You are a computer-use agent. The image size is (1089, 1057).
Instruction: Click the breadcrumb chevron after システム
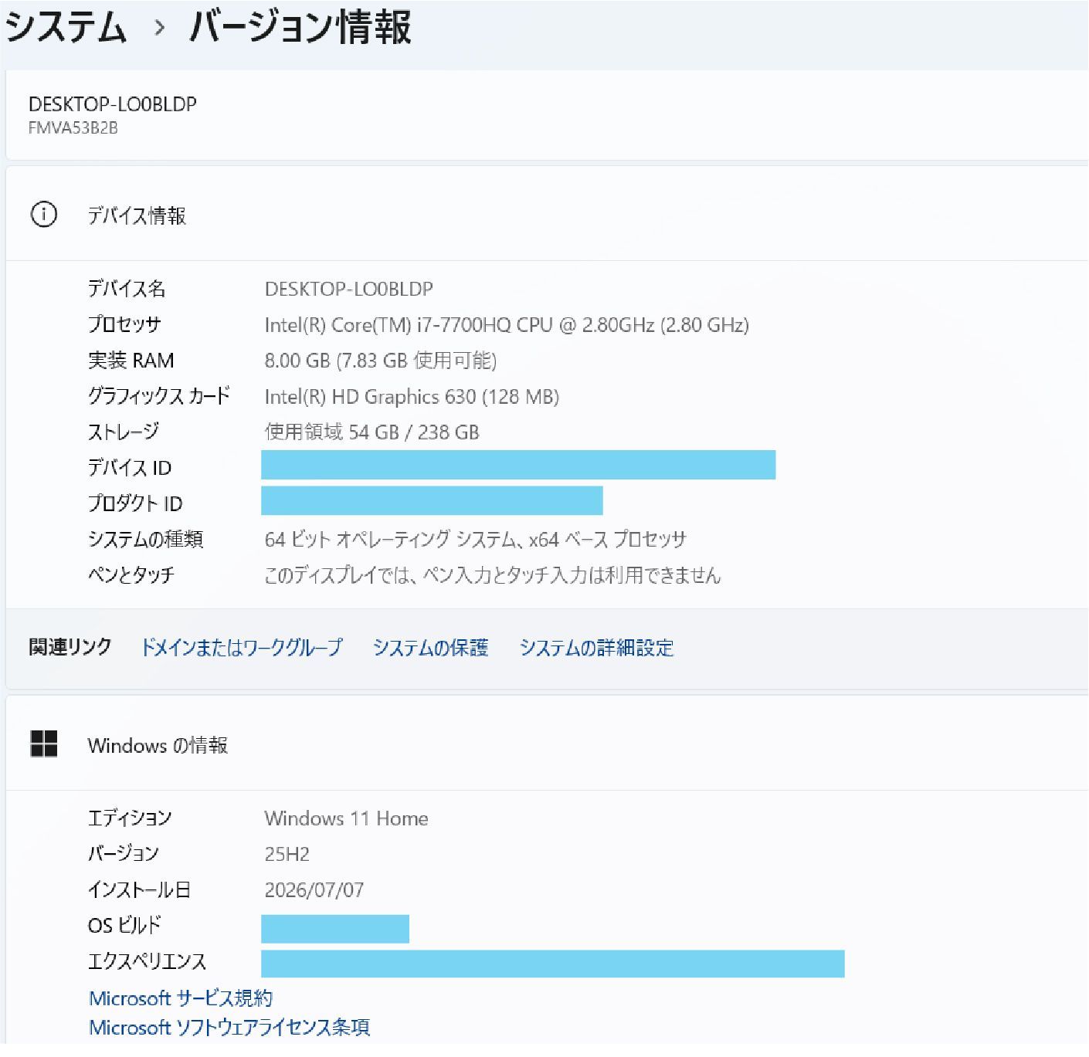pyautogui.click(x=159, y=29)
